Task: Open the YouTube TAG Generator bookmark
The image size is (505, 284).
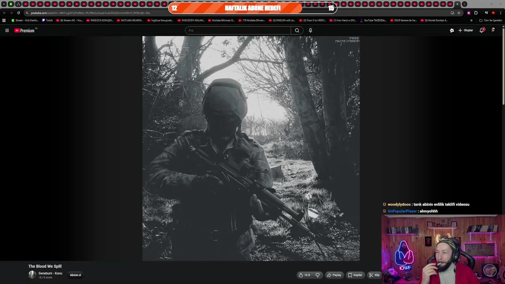Action: [373, 20]
